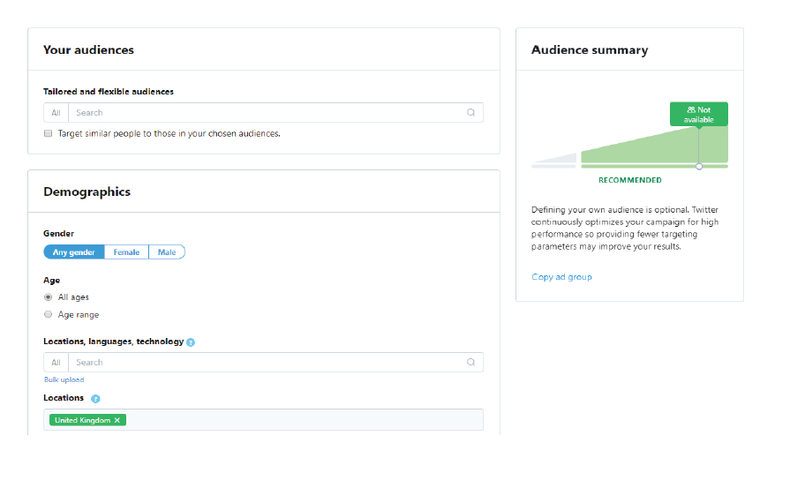Open the Bulk upload link
Viewport: 790px width, 488px height.
(64, 380)
